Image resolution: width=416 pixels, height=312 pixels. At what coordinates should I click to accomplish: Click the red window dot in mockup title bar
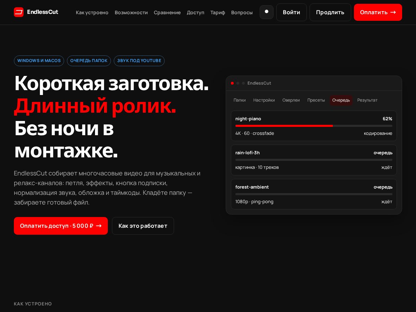[x=232, y=83]
